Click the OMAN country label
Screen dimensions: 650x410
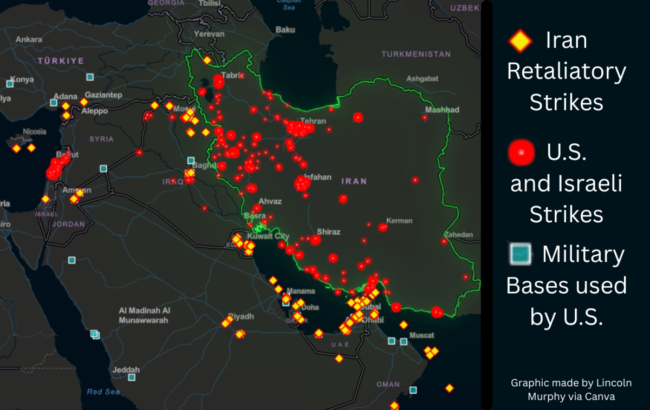pyautogui.click(x=388, y=385)
